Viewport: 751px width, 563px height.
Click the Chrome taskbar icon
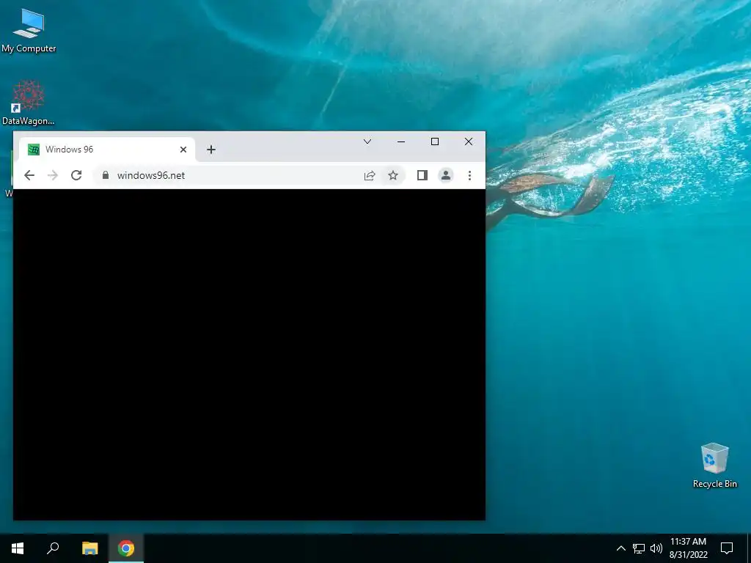coord(126,548)
